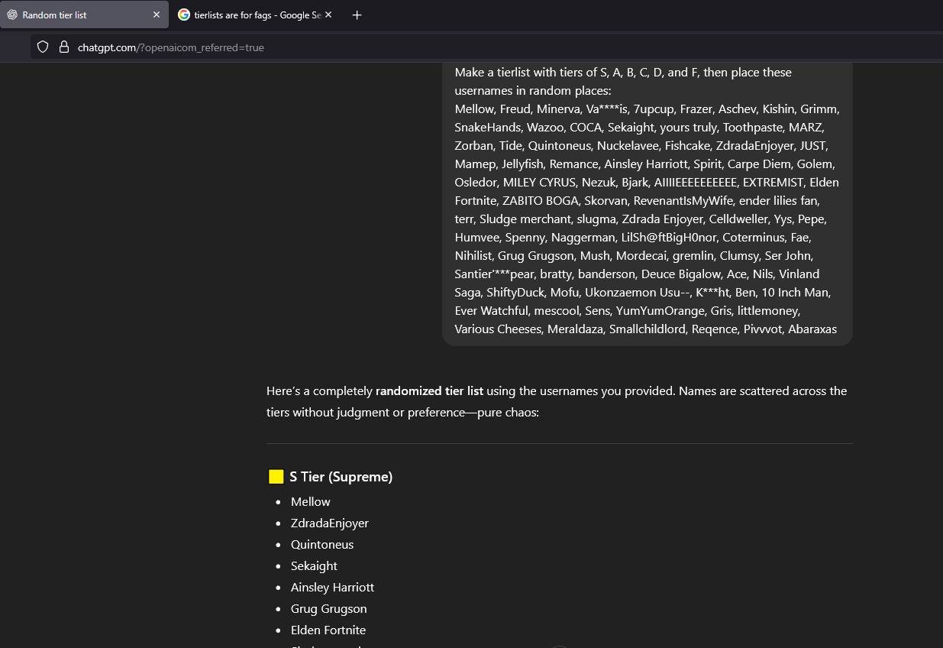The height and width of the screenshot is (648, 943).
Task: Close the Google Search tab
Action: tap(328, 15)
